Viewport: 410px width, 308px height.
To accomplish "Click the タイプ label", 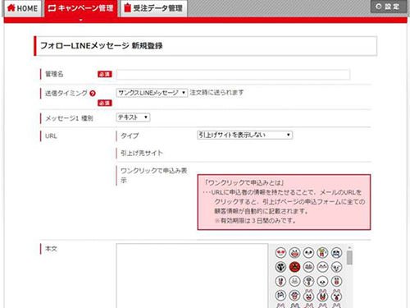I will pyautogui.click(x=130, y=136).
